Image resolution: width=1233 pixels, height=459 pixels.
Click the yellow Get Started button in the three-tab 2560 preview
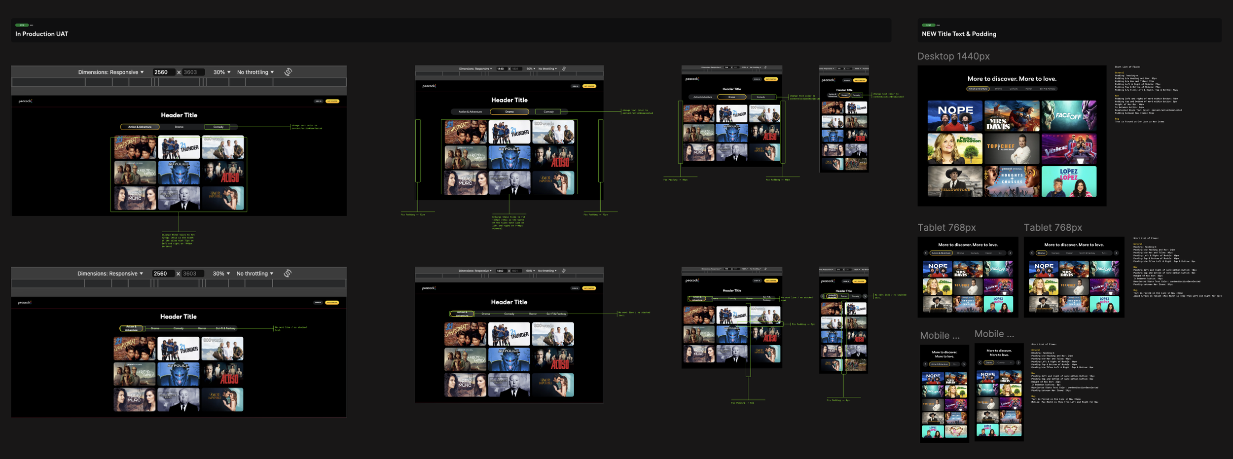[x=332, y=101]
